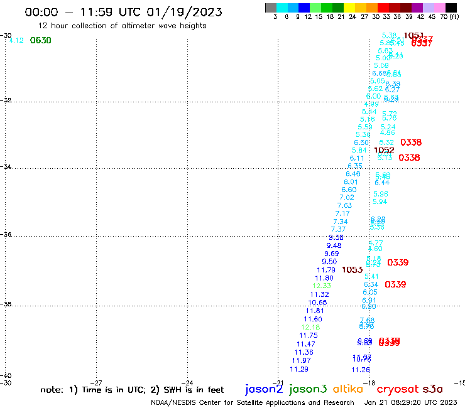Click the green 12.18 wave height
465x408 pixels.
point(310,328)
